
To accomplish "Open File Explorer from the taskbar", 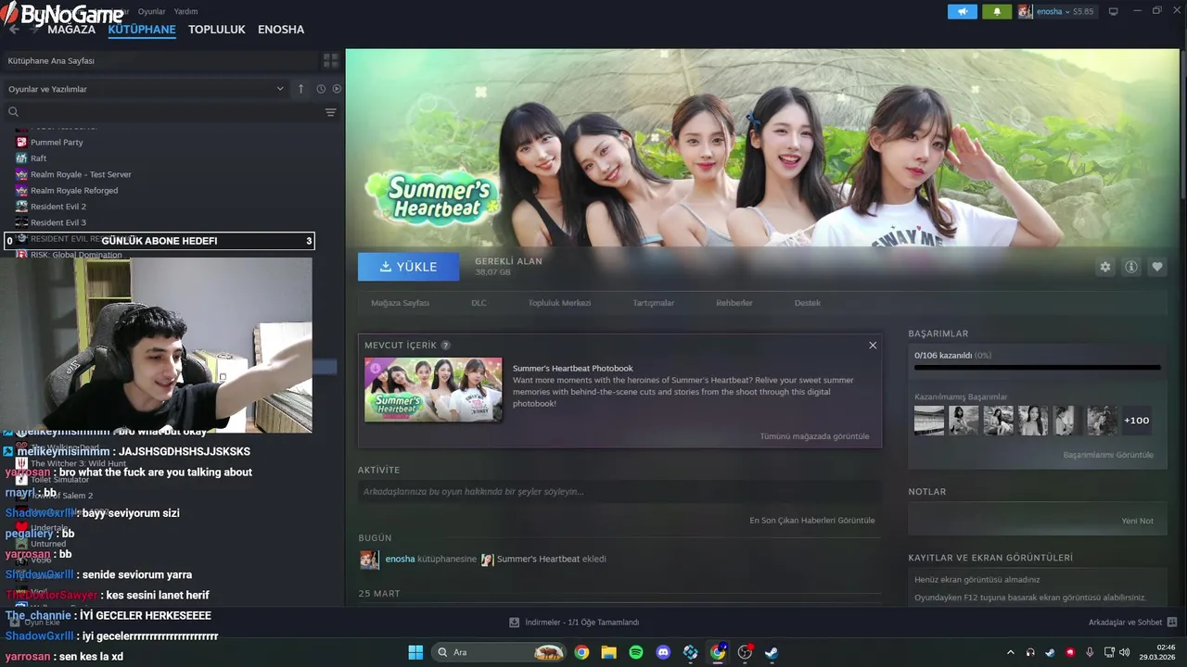I will (x=608, y=652).
